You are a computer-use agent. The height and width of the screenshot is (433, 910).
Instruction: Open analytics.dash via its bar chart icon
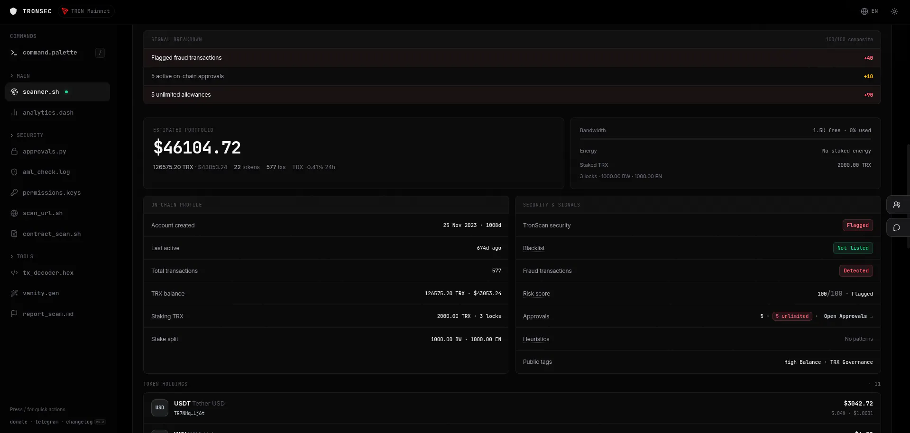tap(14, 113)
